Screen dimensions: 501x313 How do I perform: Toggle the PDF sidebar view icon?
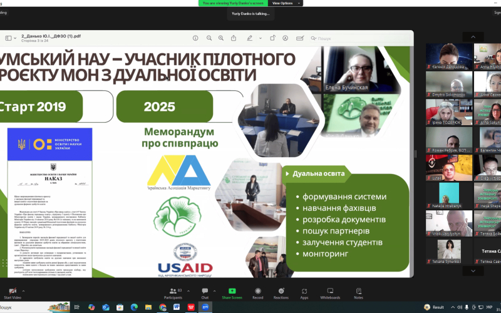pyautogui.click(x=8, y=38)
